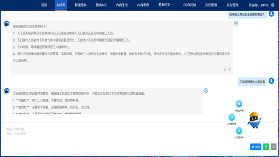
Task: Open the 搜索AIS tab
Action: 101,5
